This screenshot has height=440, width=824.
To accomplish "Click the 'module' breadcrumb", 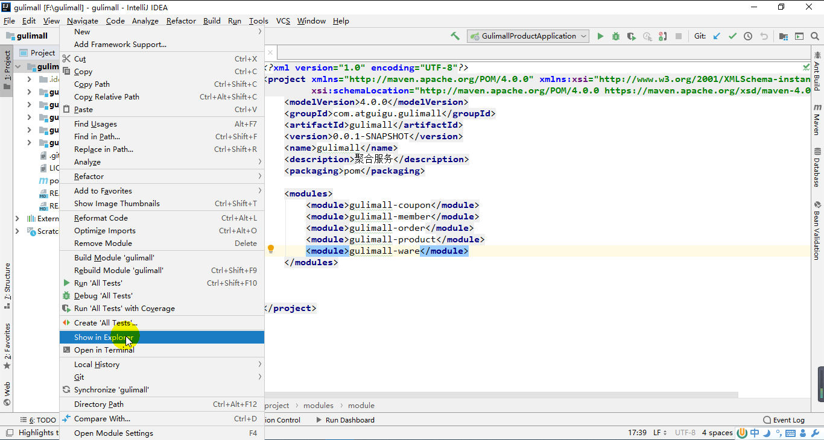I will pyautogui.click(x=361, y=406).
